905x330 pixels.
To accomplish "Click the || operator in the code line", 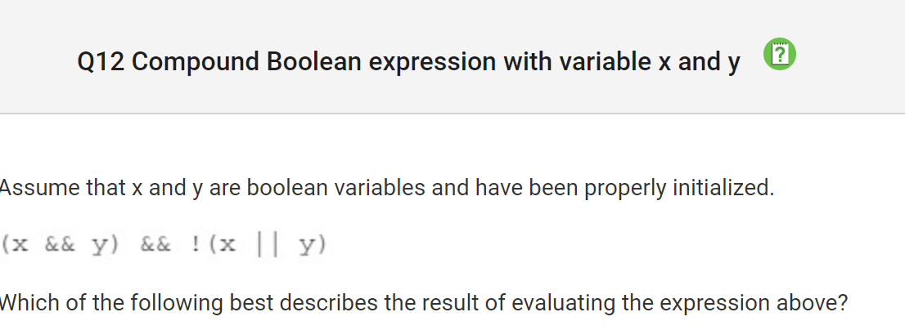I will point(268,245).
